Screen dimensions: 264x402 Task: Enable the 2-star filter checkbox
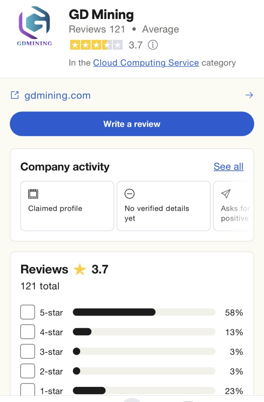pyautogui.click(x=28, y=371)
